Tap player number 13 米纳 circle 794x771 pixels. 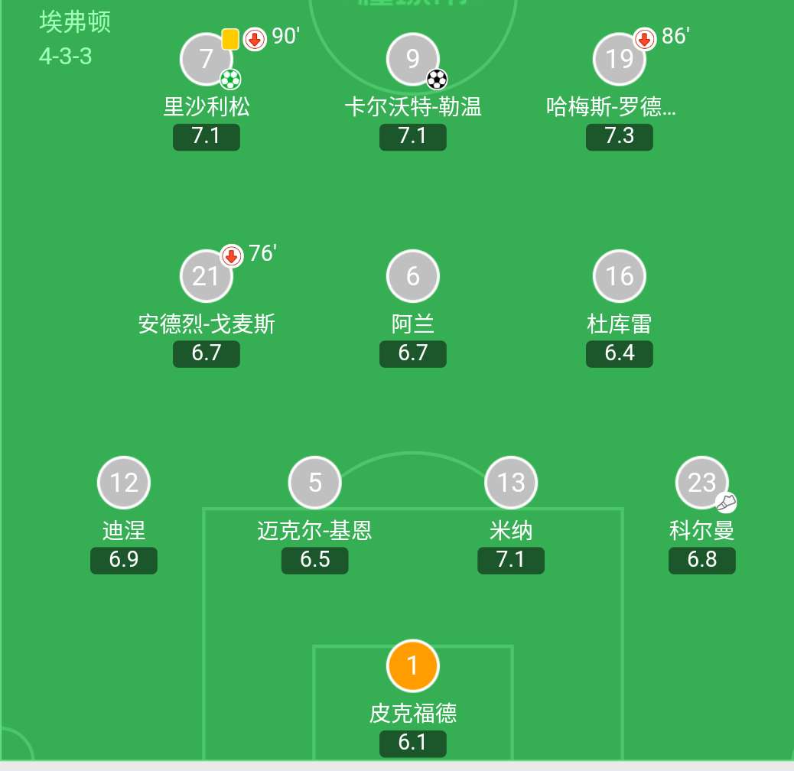(x=511, y=483)
